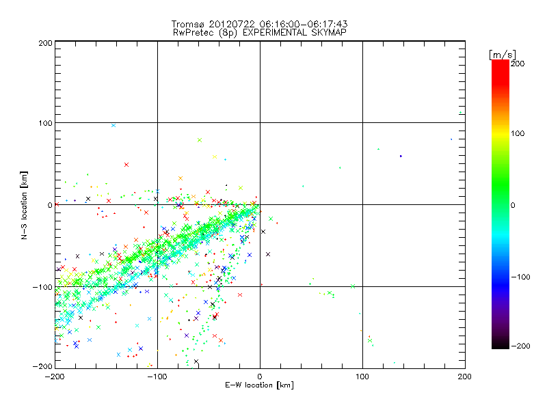The image size is (547, 410).
Task: Click the plot title 'Tromsø 20120722 06:16:00-06:17:43'
Action: (x=259, y=24)
